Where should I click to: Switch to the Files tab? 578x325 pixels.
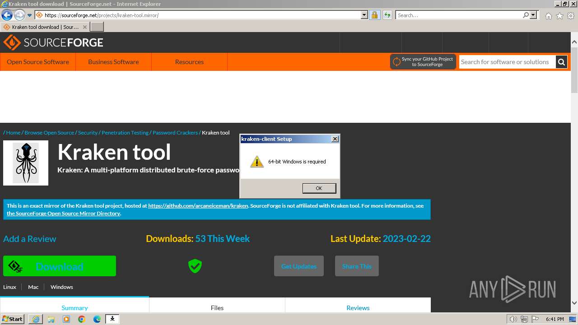tap(217, 306)
